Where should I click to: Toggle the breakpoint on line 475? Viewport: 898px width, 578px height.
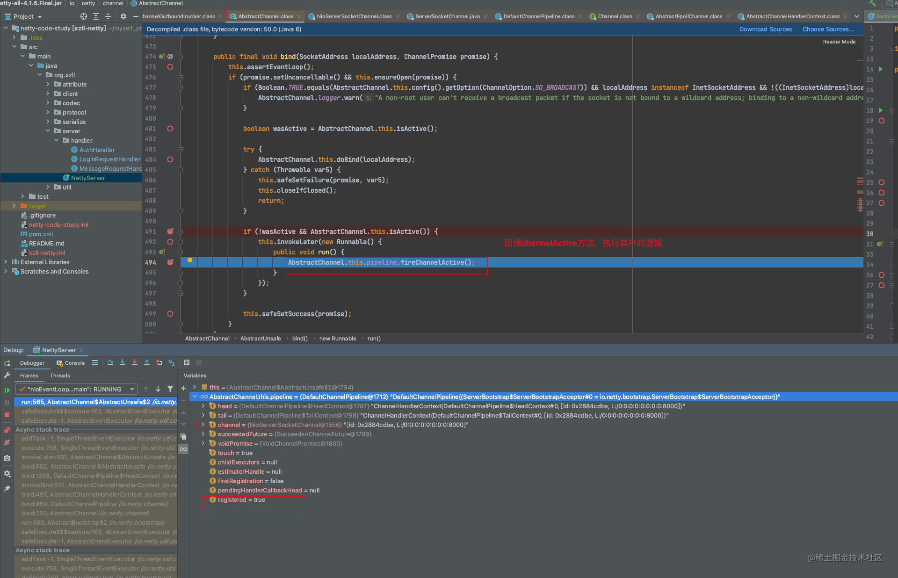click(x=170, y=67)
